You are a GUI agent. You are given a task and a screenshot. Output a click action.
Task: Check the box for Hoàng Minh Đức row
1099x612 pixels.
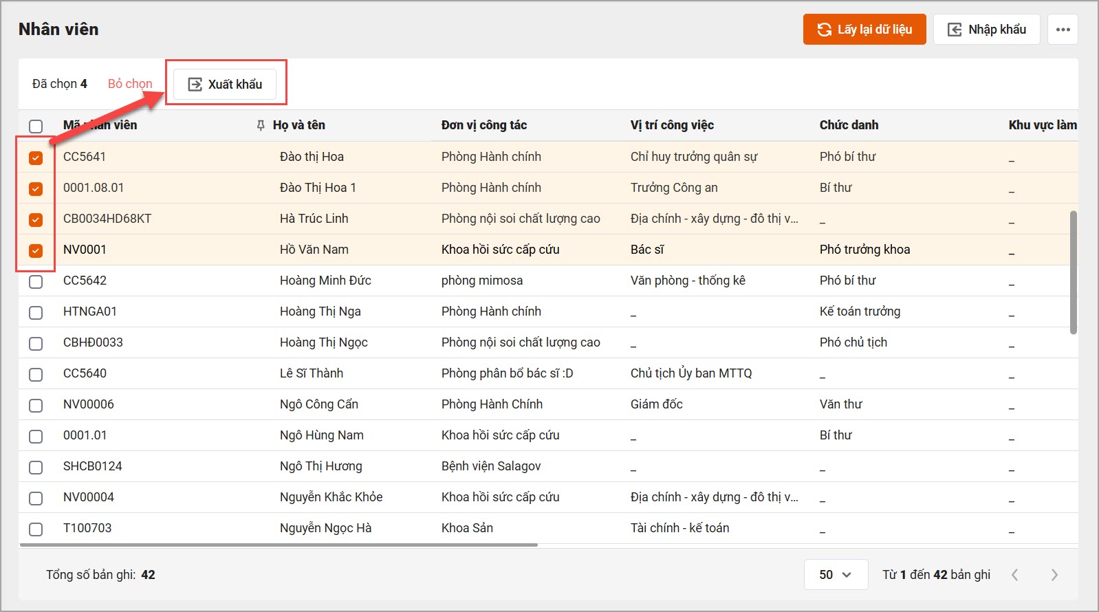36,281
